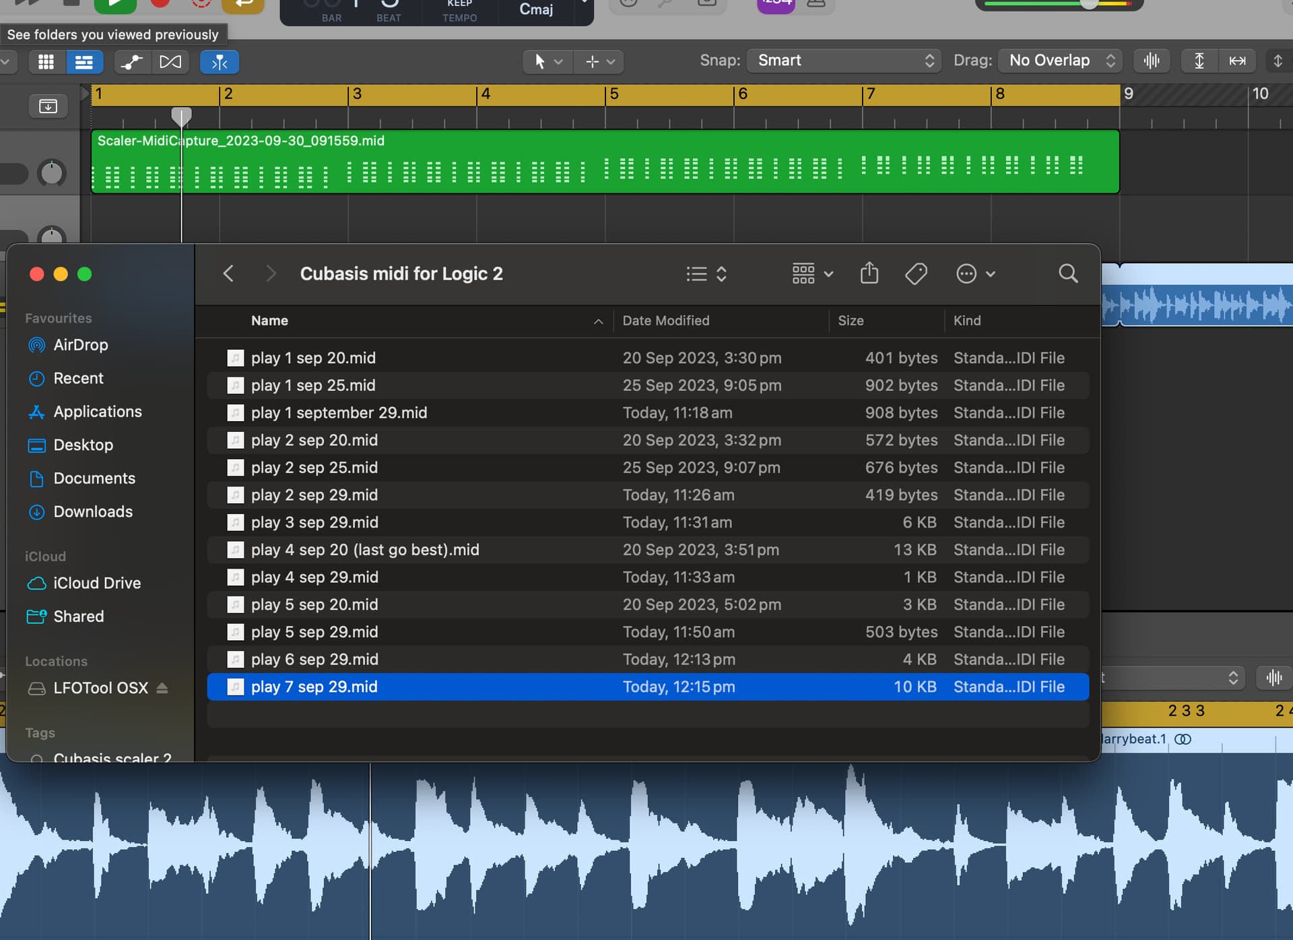Sort files by Date Modified column
The width and height of the screenshot is (1293, 940).
tap(665, 321)
